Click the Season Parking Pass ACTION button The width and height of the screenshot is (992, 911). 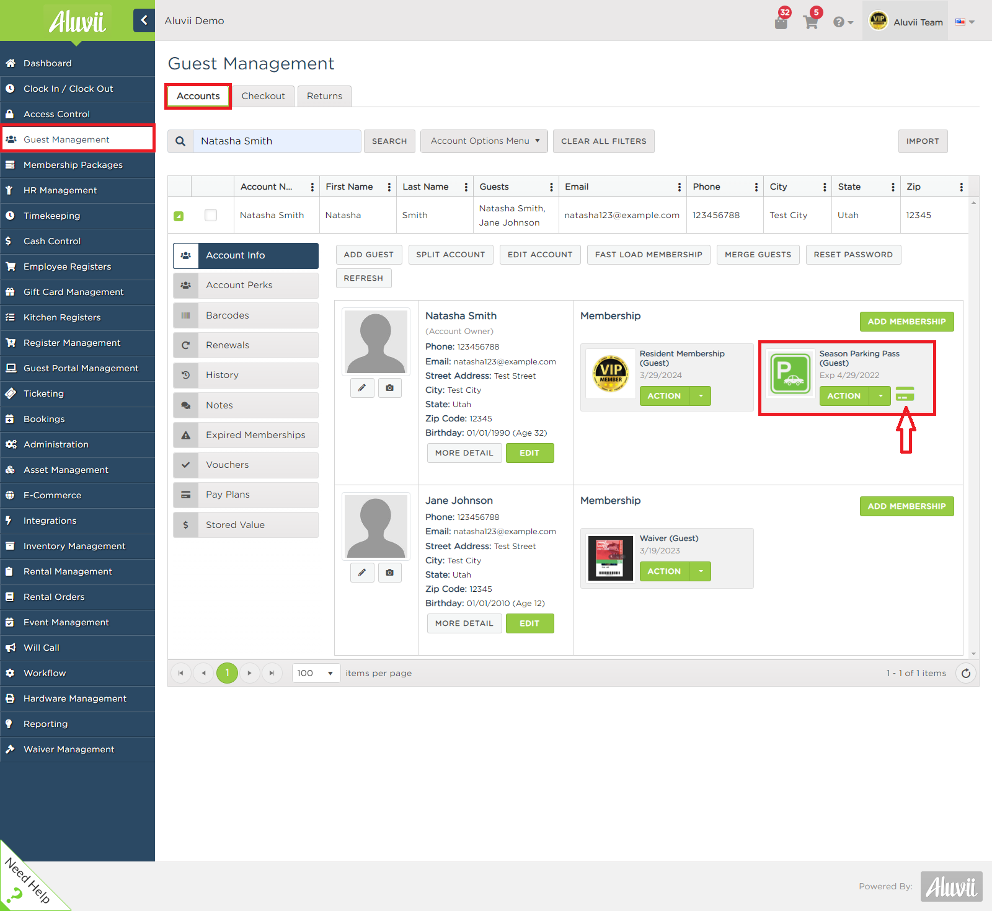tap(844, 396)
